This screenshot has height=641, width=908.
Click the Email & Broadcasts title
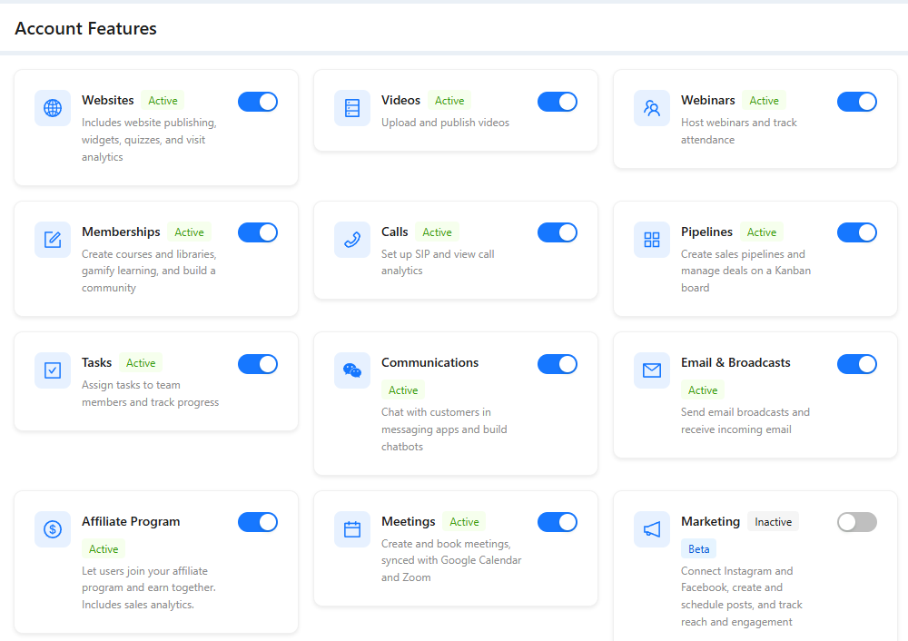(x=735, y=362)
